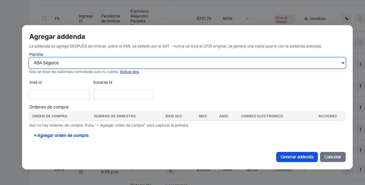The width and height of the screenshot is (365, 185).
Task: Click the MES column header
Action: pos(203,116)
